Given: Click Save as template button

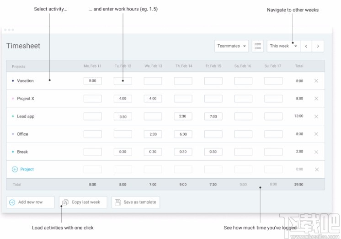Looking at the screenshot, I should (136, 202).
